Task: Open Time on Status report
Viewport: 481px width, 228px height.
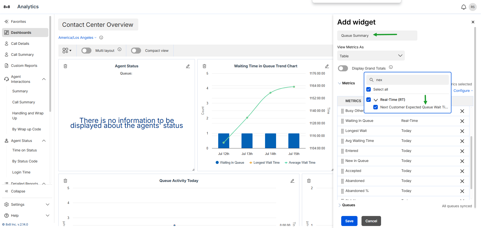Action: tap(25, 150)
